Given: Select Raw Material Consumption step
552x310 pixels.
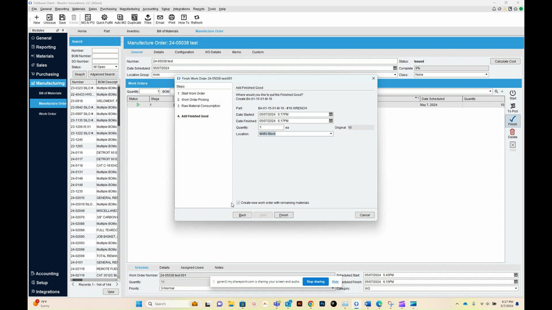Looking at the screenshot, I should 201,106.
